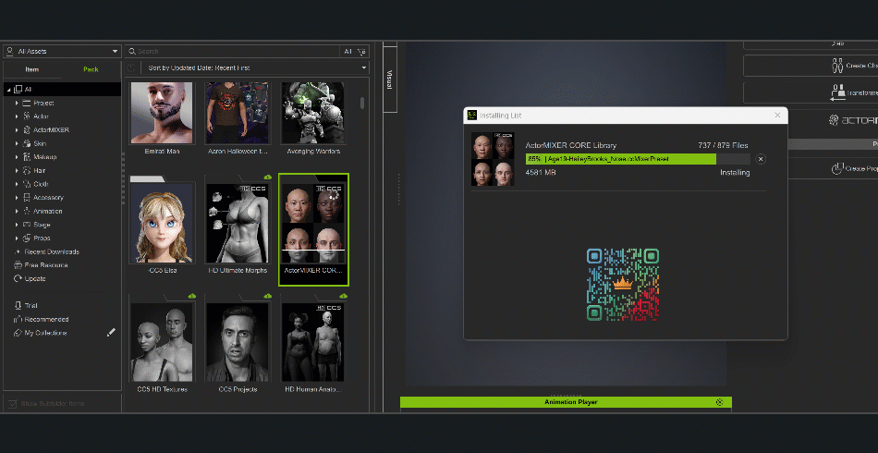Select the Avenging Warriors pack thumbnail
Viewport: 878px width, 453px height.
click(313, 113)
